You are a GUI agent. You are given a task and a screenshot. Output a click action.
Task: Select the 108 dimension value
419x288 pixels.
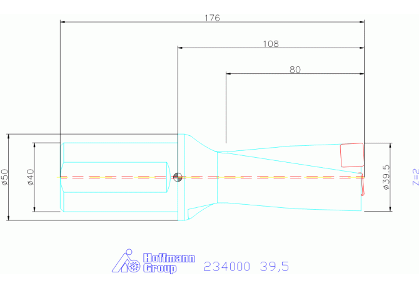(270, 44)
